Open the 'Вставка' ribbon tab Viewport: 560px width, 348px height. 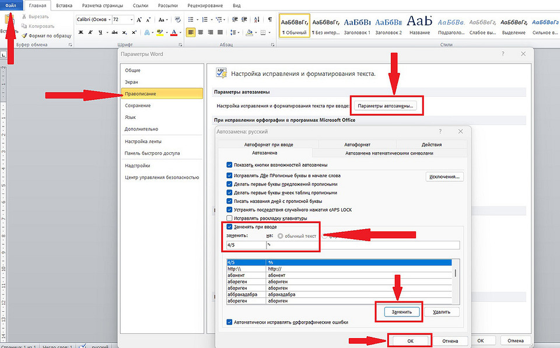click(x=65, y=5)
